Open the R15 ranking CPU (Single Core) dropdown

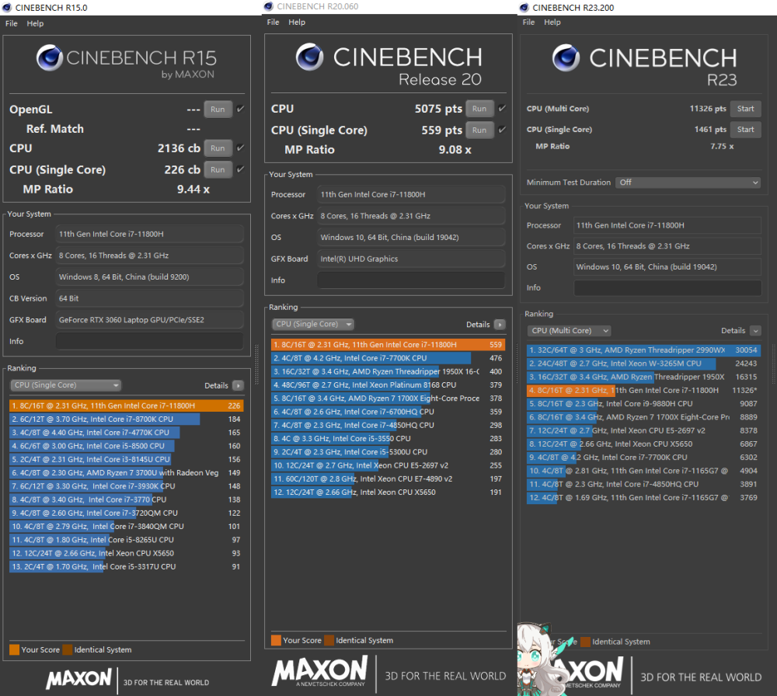click(x=65, y=385)
